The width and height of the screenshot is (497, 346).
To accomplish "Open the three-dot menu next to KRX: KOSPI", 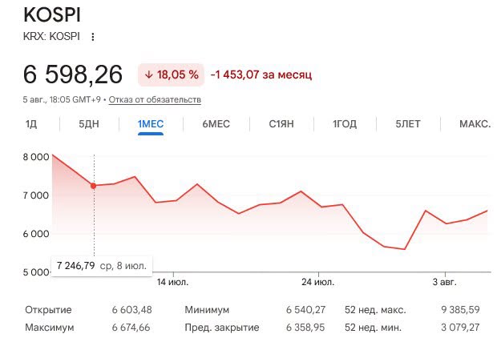I will pos(92,37).
